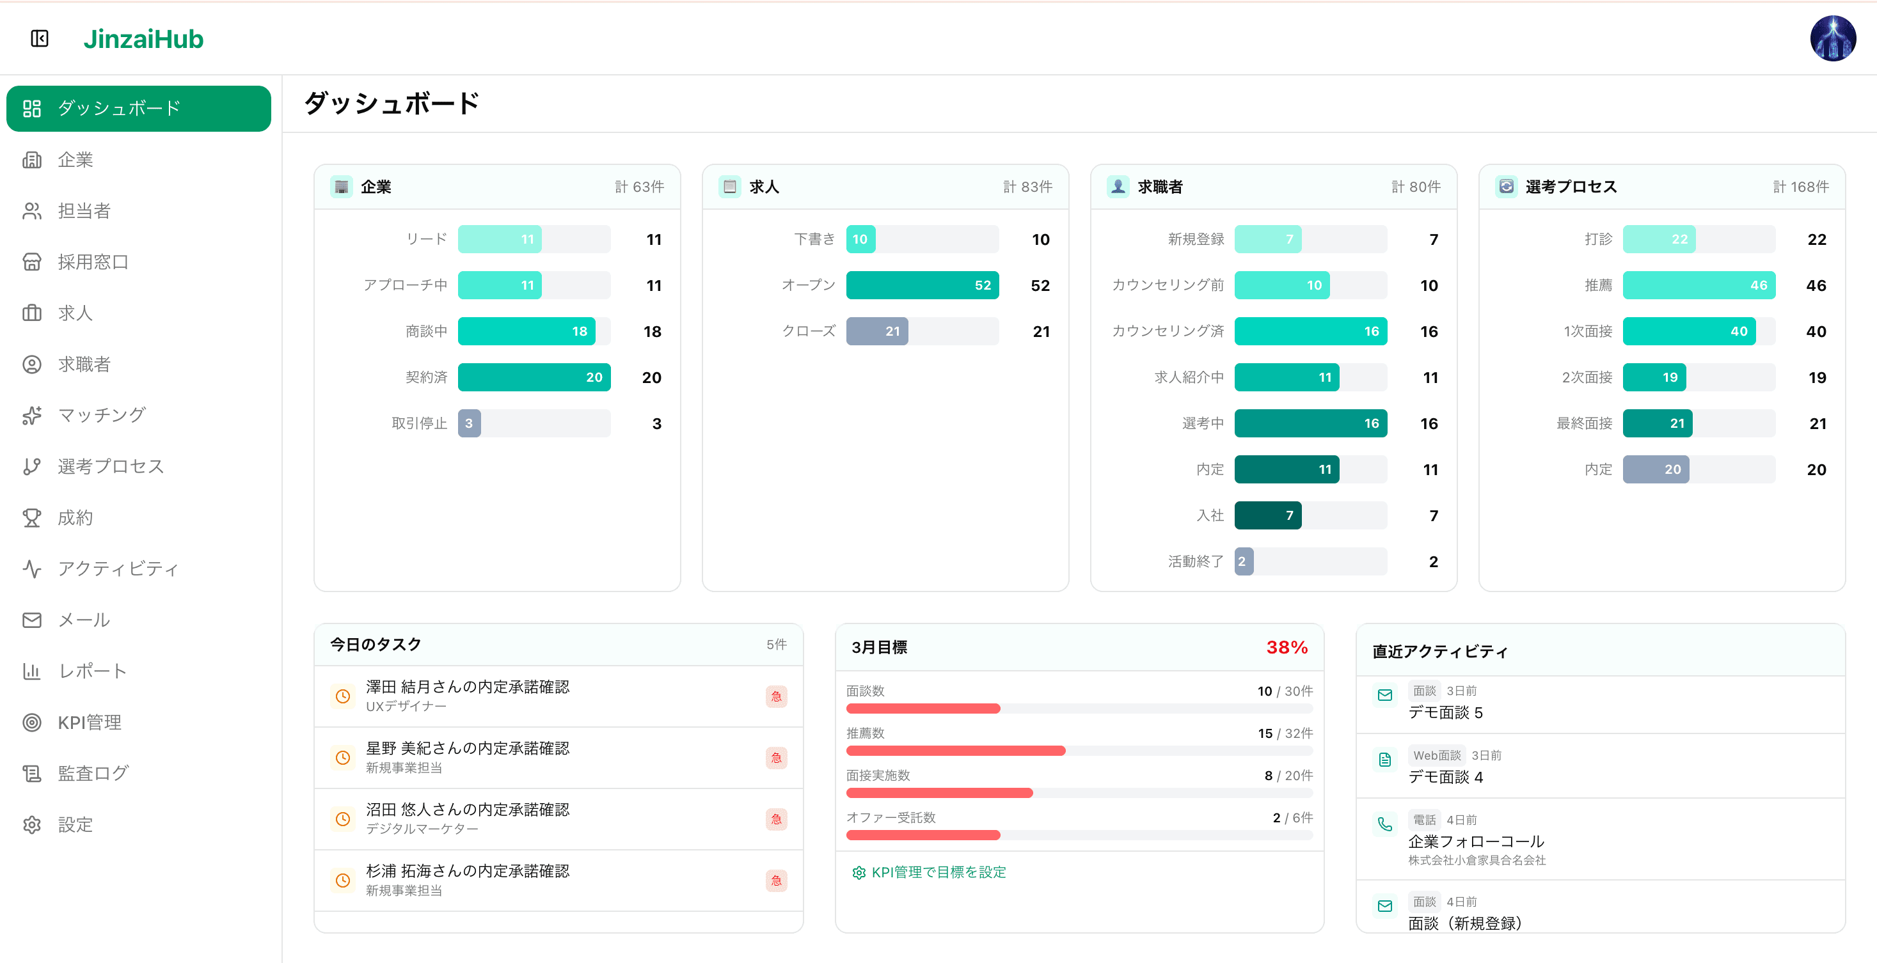Select the ダッシュボード icon in the sidebar
The width and height of the screenshot is (1877, 963).
(x=32, y=108)
